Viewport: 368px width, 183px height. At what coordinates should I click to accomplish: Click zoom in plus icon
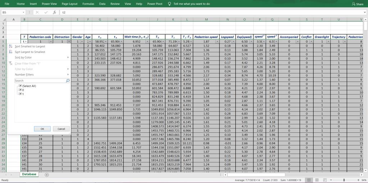(358, 180)
